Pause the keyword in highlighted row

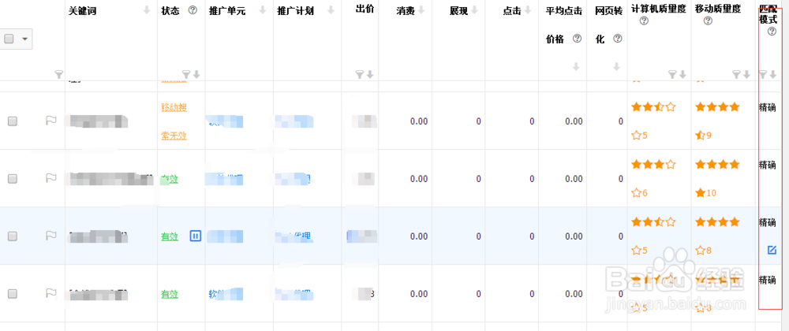coord(196,236)
